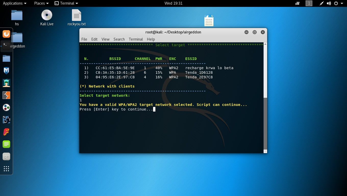Select the hs folder on the desktop
347x196 pixels.
[17, 18]
